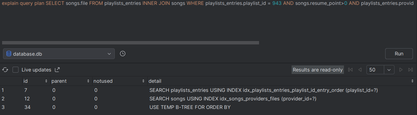417x115 pixels.
Task: Open the query history clock icon
Action: [x=123, y=54]
